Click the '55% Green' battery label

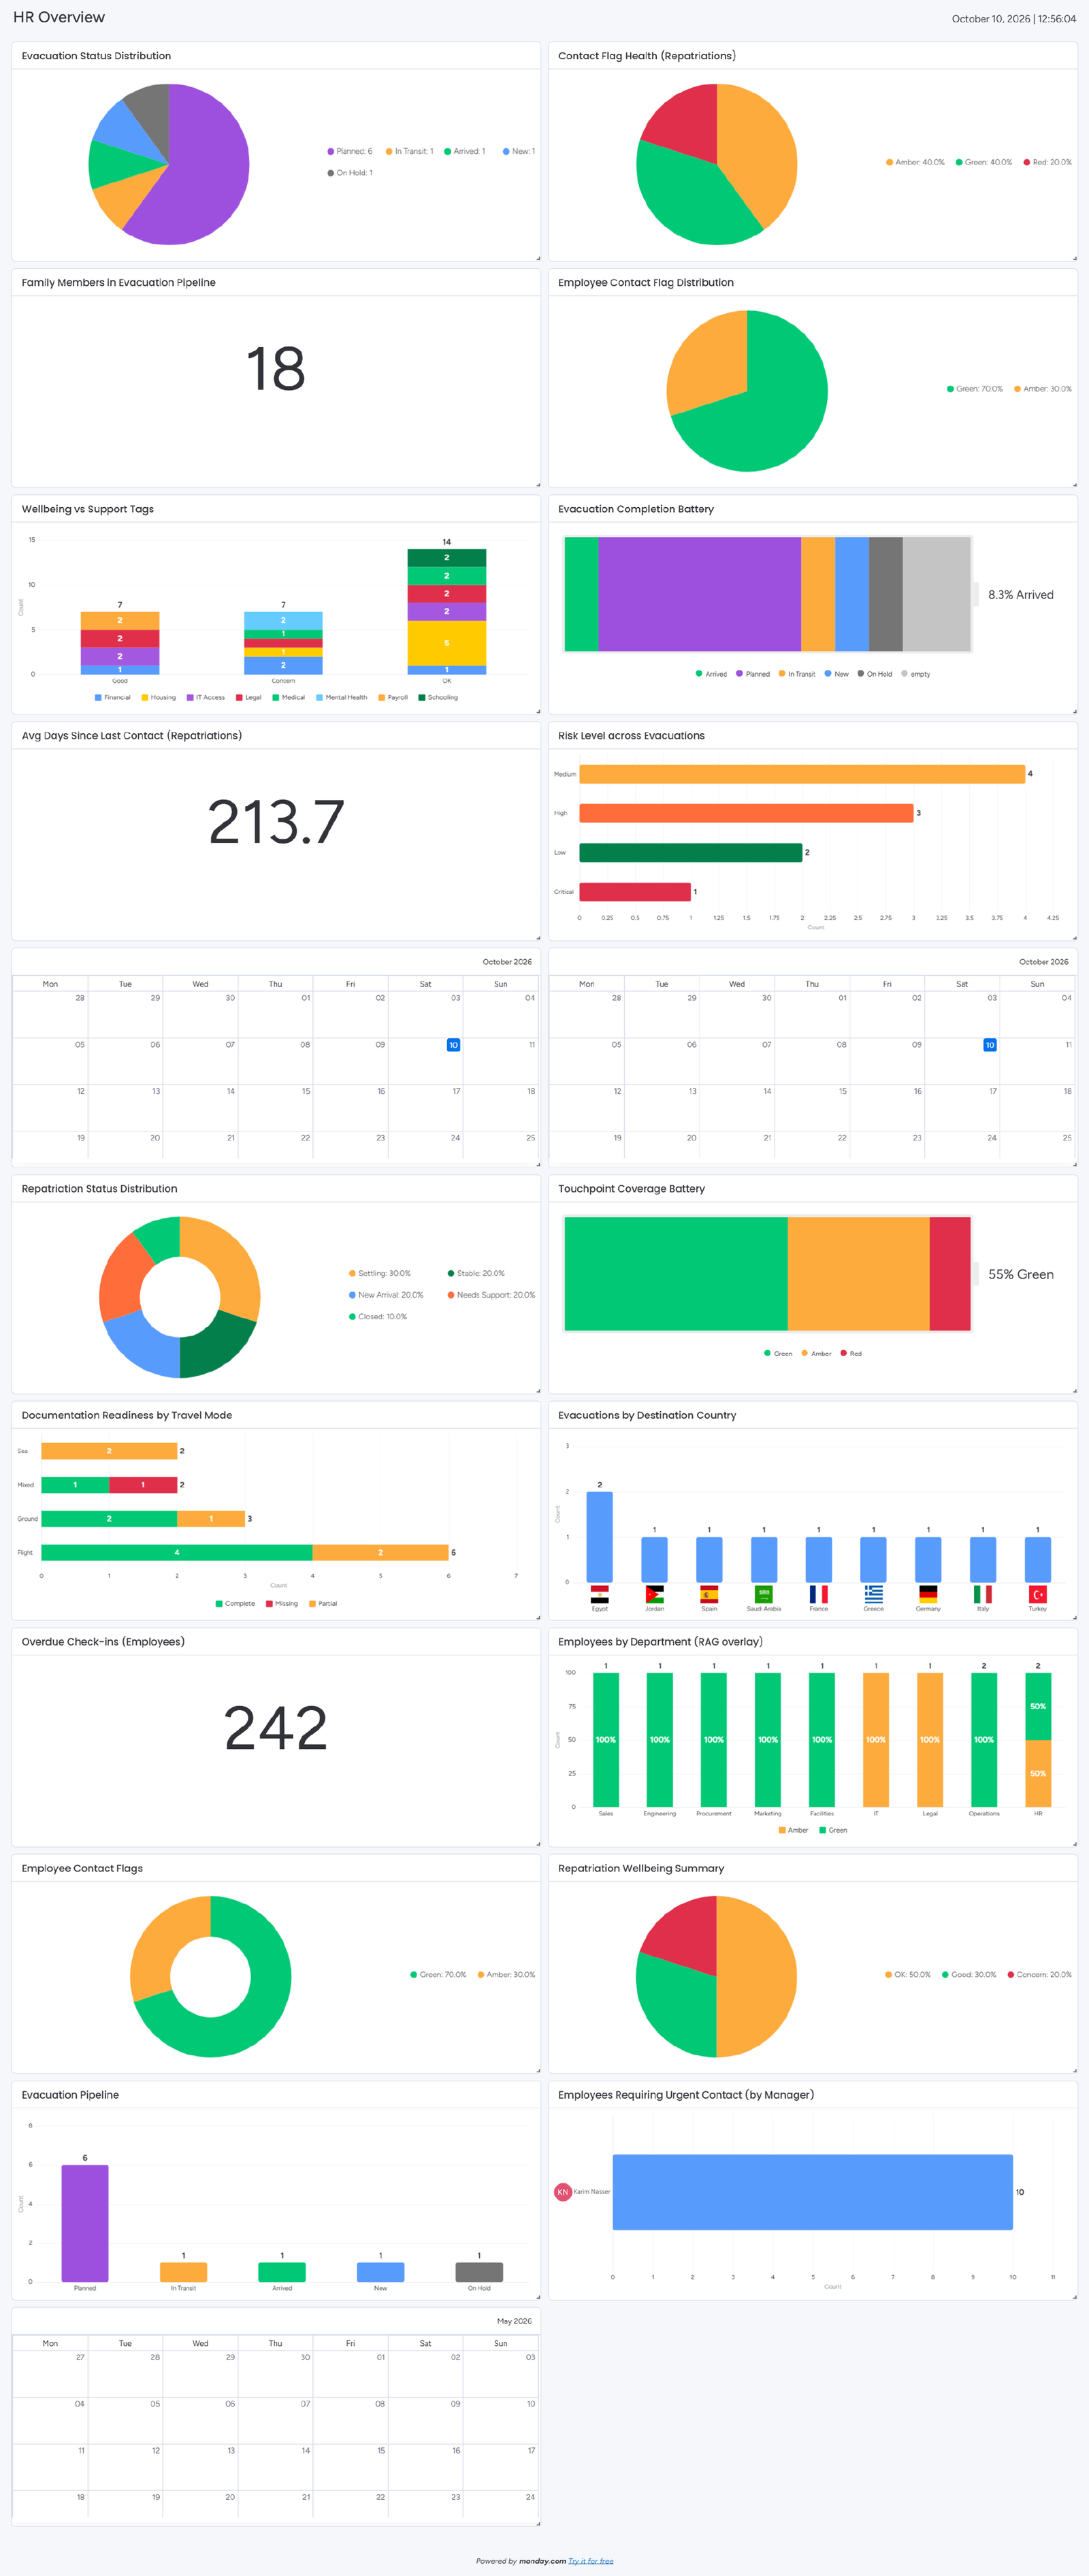pyautogui.click(x=1021, y=1274)
